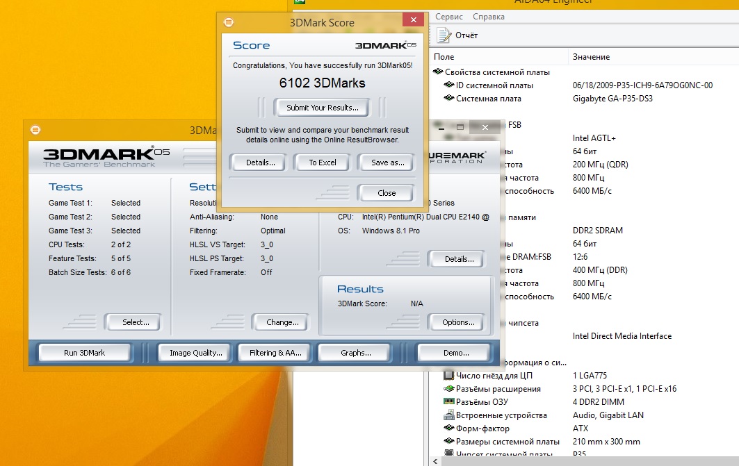Click the 3DMark Score dialog title icon
Screen dimensions: 739x466
229,22
